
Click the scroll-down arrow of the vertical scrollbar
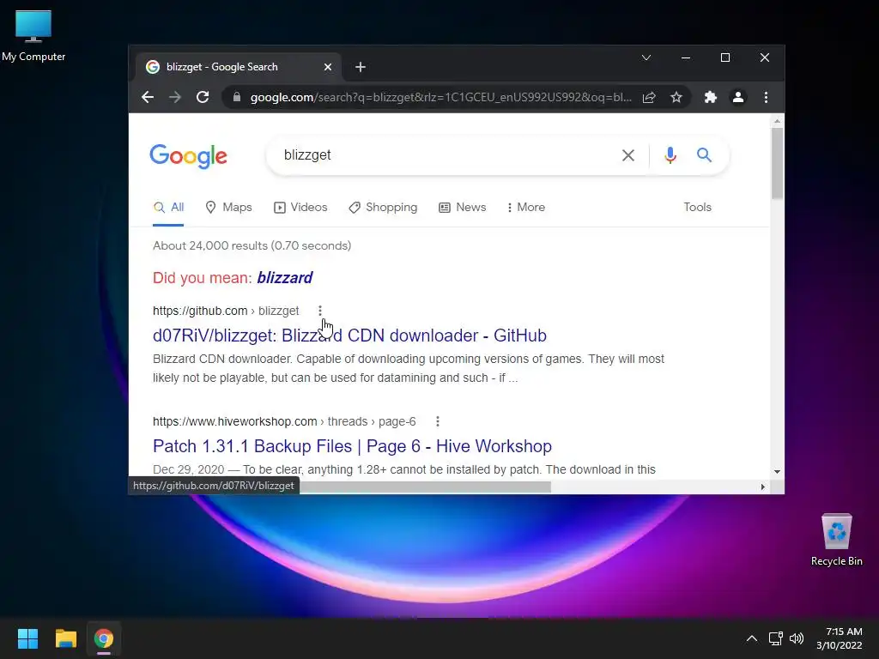click(x=777, y=471)
